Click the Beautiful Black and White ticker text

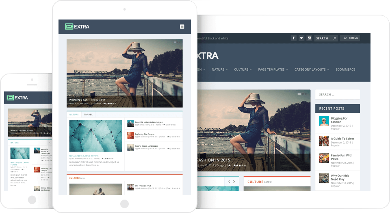(x=212, y=38)
